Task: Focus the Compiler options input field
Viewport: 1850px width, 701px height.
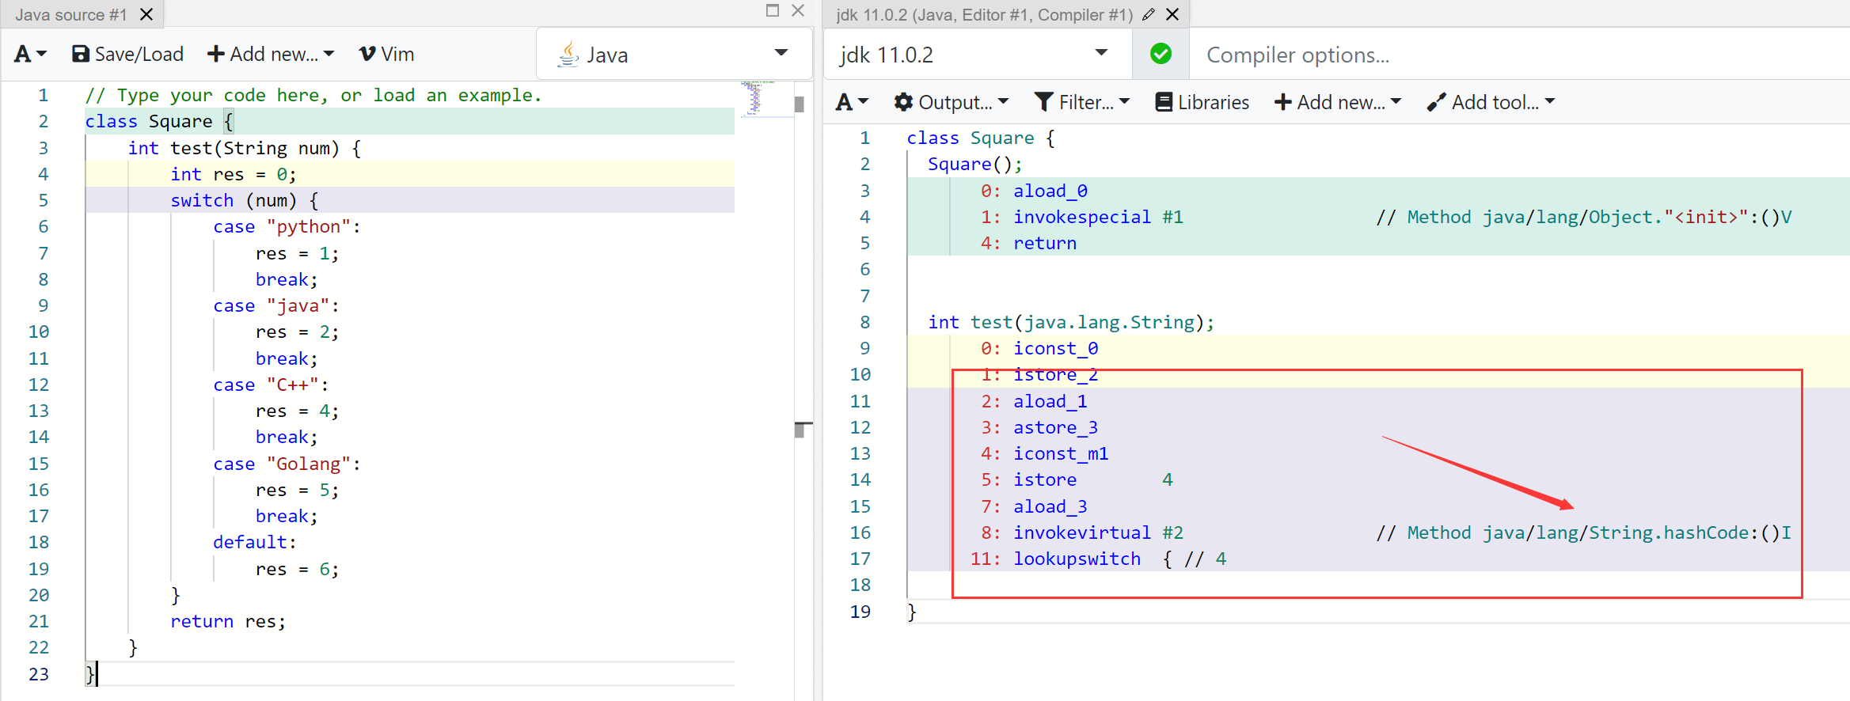Action: (x=1520, y=54)
